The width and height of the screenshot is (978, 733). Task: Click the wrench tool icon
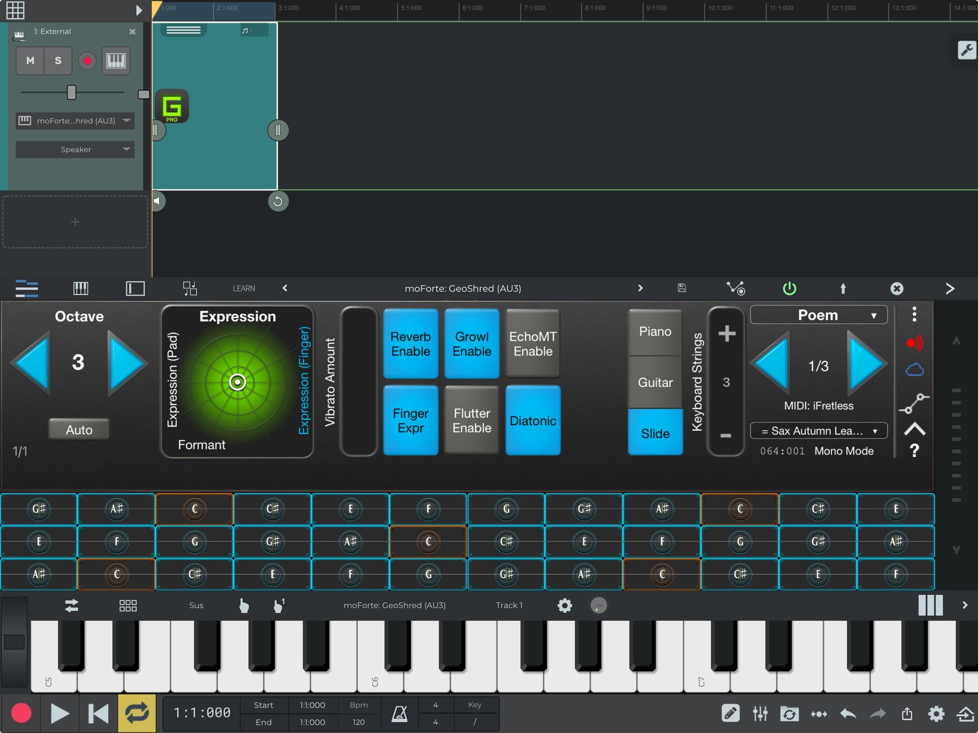(x=966, y=50)
